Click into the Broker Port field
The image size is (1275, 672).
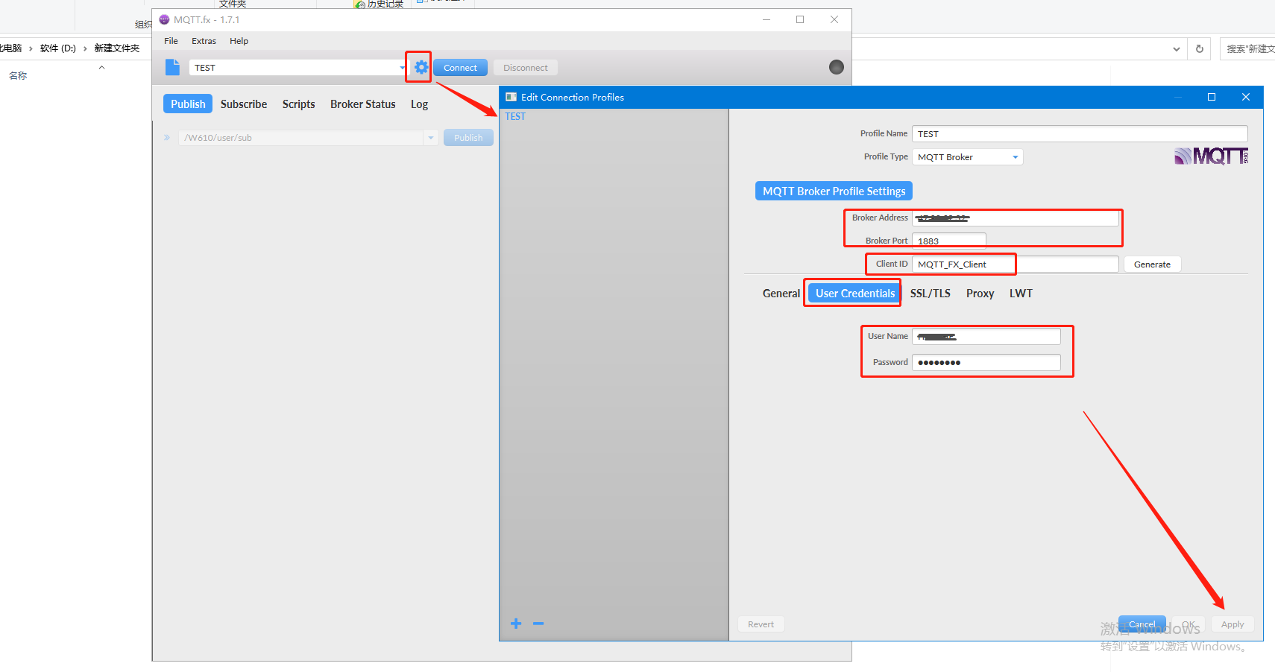tap(948, 241)
